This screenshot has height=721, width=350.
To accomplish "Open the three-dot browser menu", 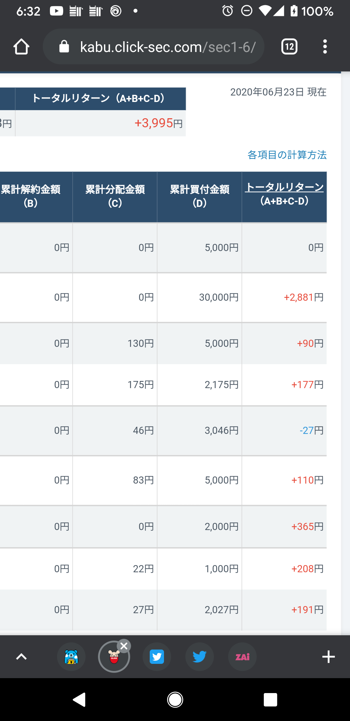I will pyautogui.click(x=325, y=47).
